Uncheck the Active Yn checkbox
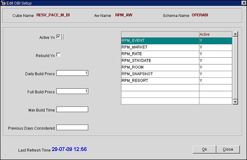Viewport: 247px width, 160px height. tap(58, 36)
